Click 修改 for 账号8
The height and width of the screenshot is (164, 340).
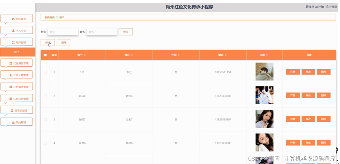pos(308,95)
